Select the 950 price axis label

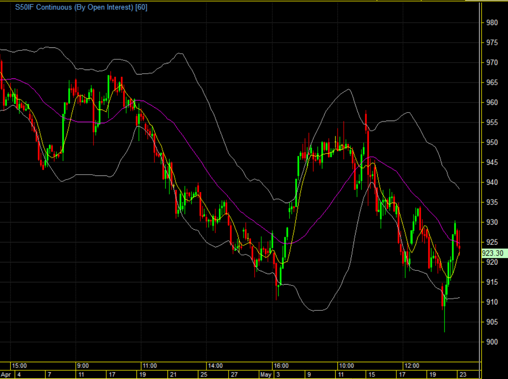492,142
